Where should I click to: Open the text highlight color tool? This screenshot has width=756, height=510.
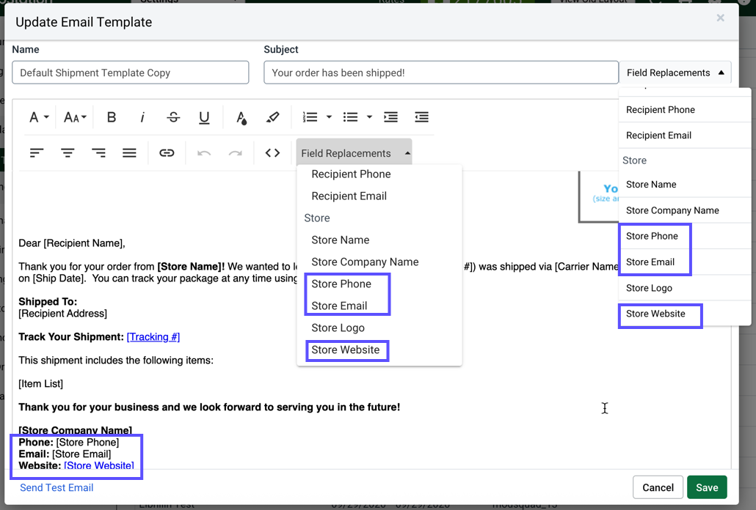(240, 117)
